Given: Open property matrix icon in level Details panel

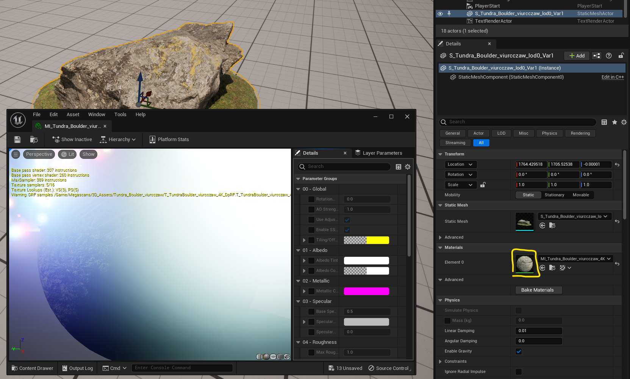Looking at the screenshot, I should [x=604, y=122].
